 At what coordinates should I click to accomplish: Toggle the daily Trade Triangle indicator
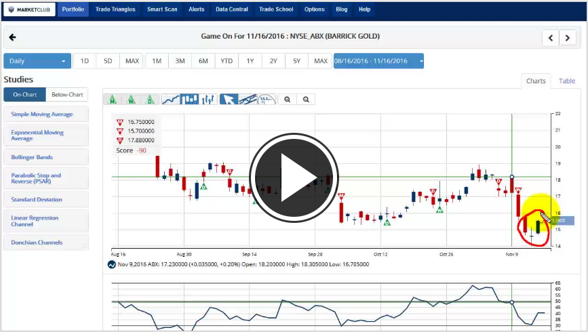click(x=150, y=99)
